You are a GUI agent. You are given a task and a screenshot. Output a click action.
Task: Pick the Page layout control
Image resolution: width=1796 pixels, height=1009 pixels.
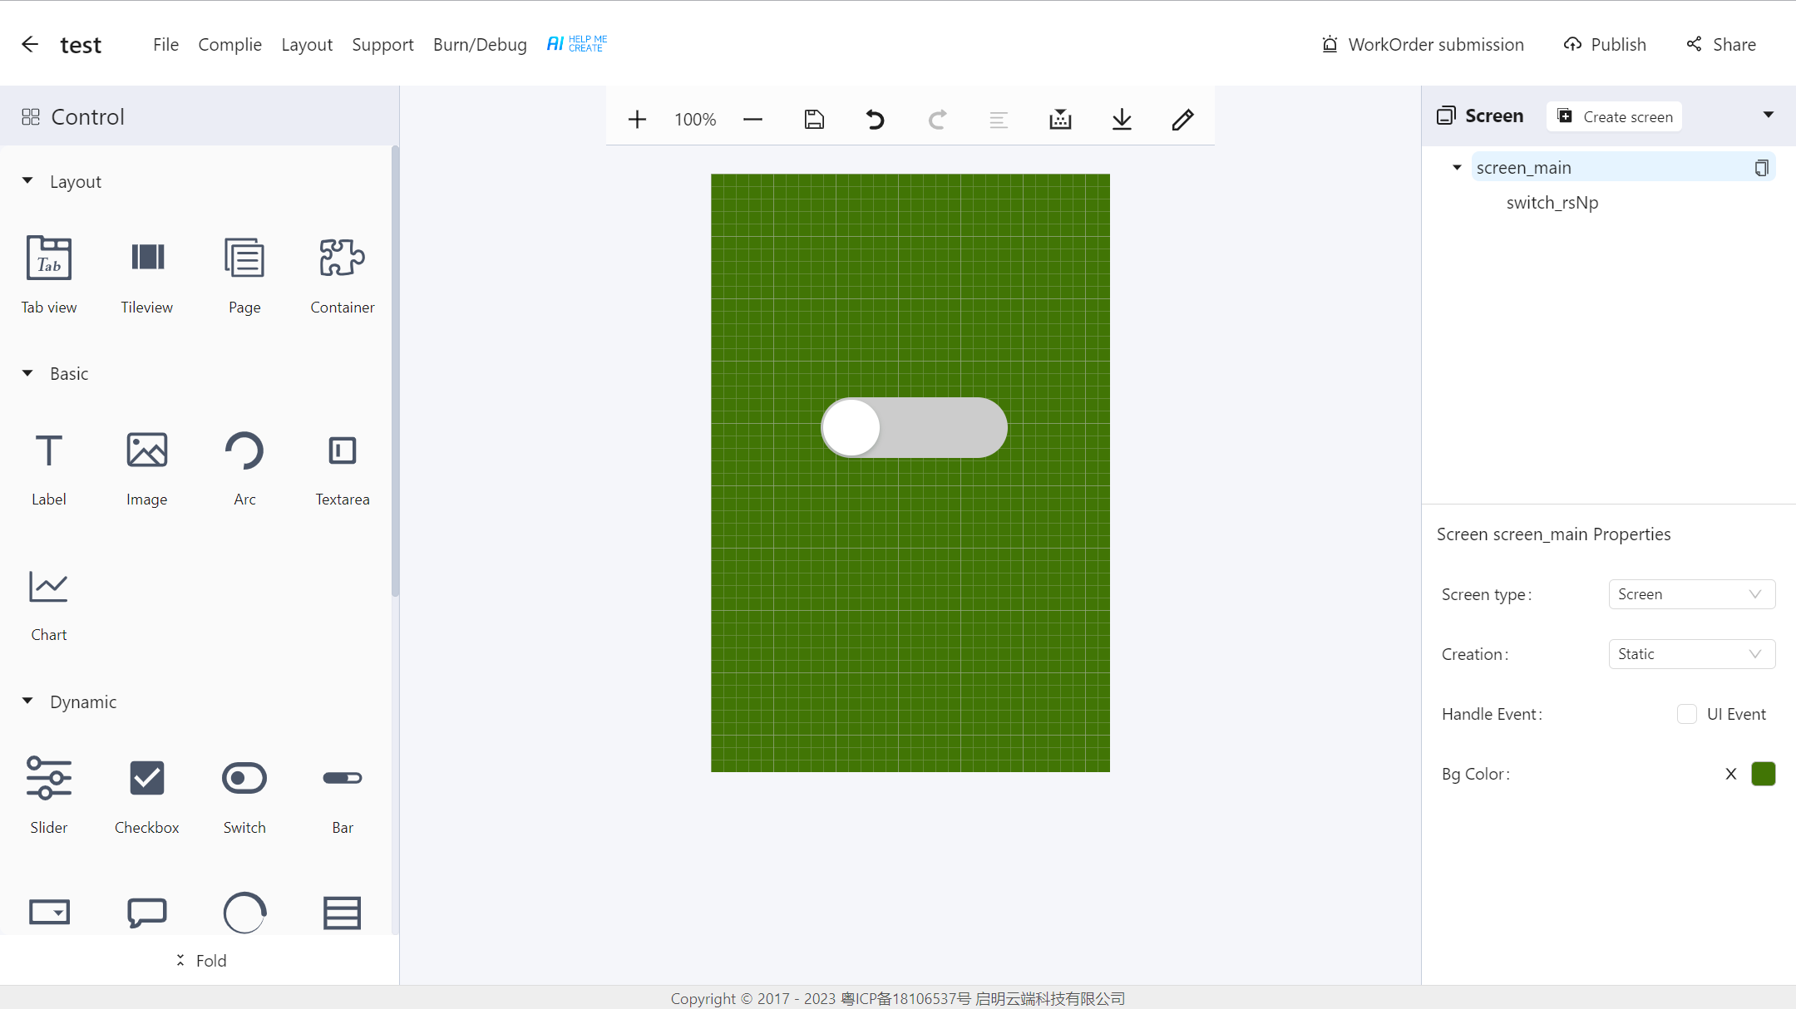244,275
